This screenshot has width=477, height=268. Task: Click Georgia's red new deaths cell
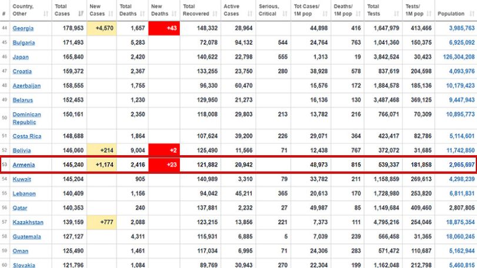tap(164, 28)
